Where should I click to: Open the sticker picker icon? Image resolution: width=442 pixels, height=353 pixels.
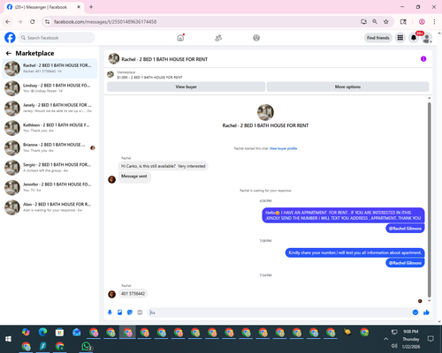pos(130,312)
